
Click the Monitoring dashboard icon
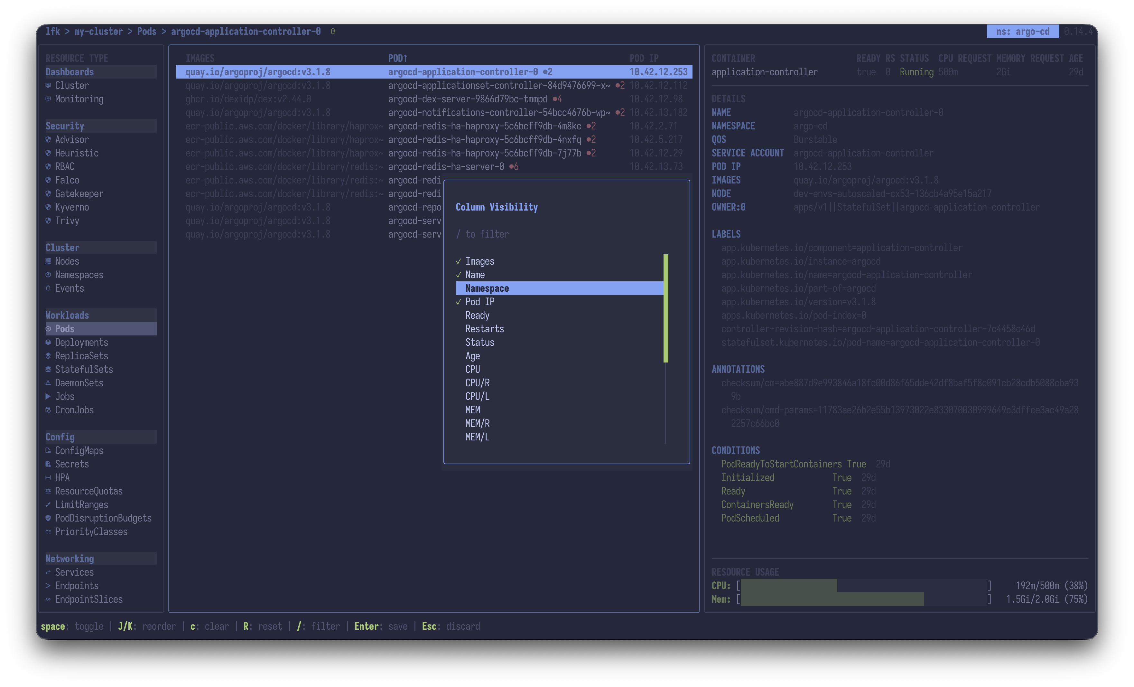pos(48,99)
